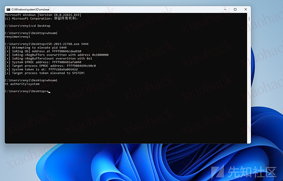Click the title text C:\Windows\system32\cmd.exe

[30, 9]
